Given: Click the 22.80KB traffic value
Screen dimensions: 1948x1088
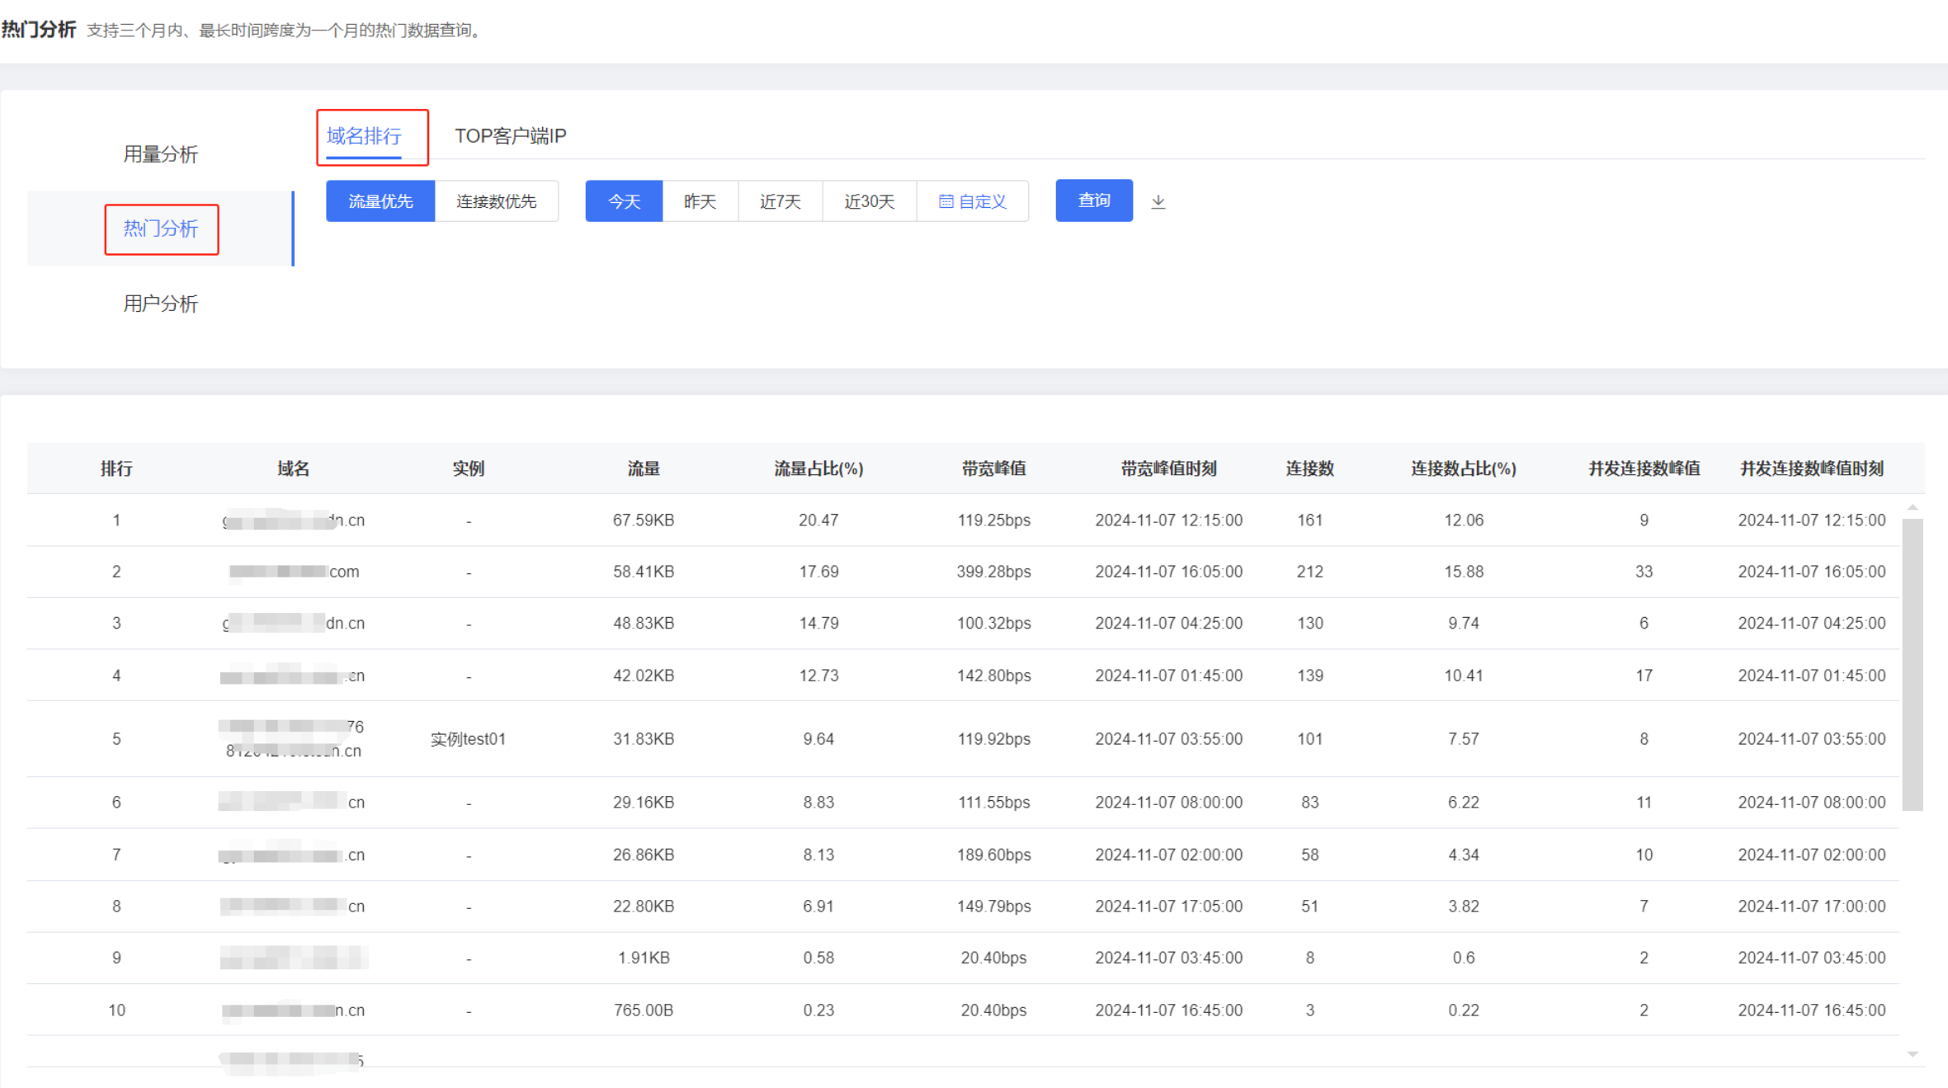Looking at the screenshot, I should (x=644, y=907).
